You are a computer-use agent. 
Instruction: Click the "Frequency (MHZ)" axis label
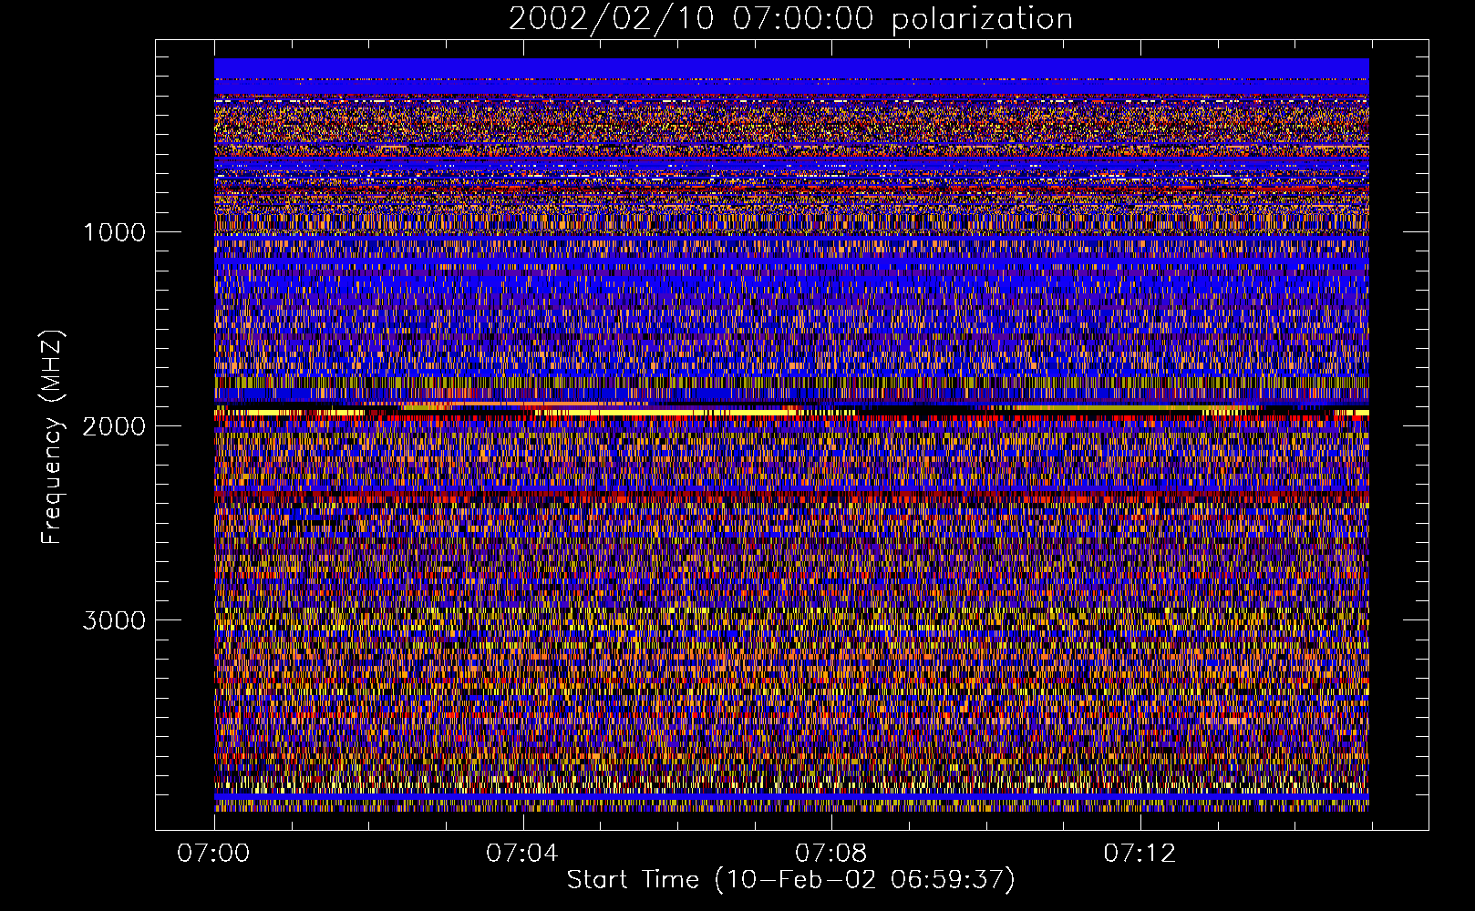53,437
